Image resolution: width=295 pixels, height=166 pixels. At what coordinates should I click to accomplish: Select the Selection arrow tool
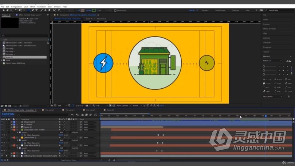tap(3, 10)
